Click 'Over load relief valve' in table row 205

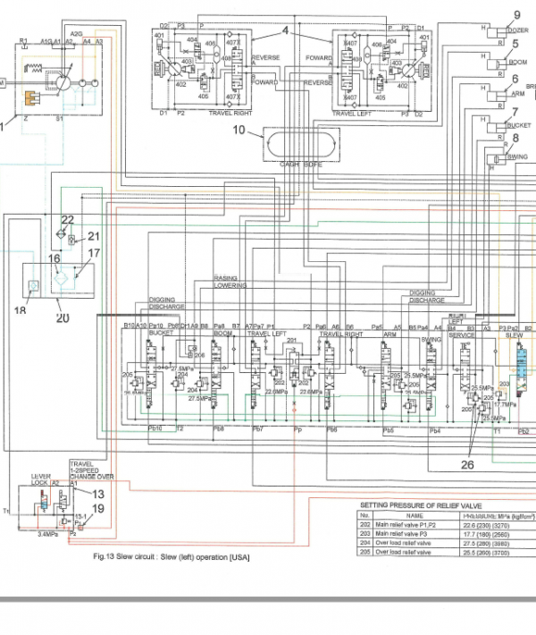point(403,552)
